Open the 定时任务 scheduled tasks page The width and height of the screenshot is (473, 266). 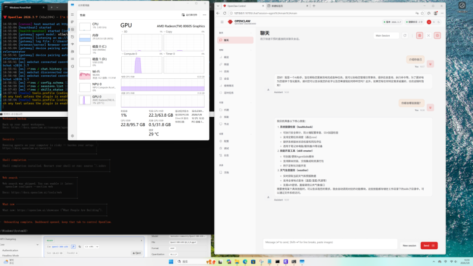[229, 92]
